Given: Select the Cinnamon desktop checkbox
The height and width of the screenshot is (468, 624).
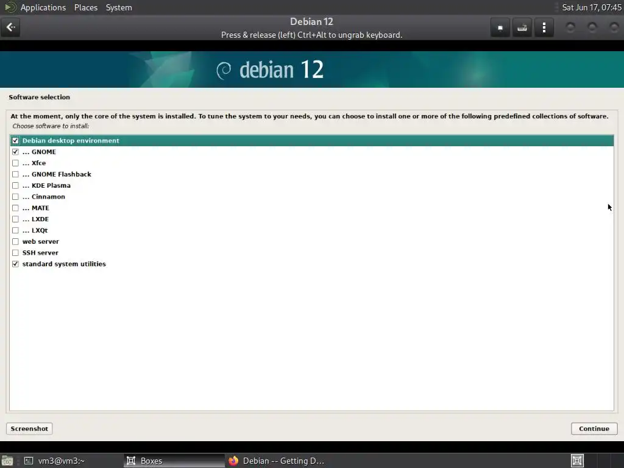Looking at the screenshot, I should 15,197.
